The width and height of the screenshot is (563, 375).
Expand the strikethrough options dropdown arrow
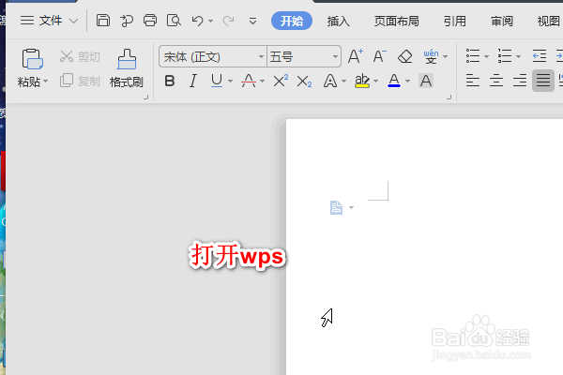(x=263, y=82)
